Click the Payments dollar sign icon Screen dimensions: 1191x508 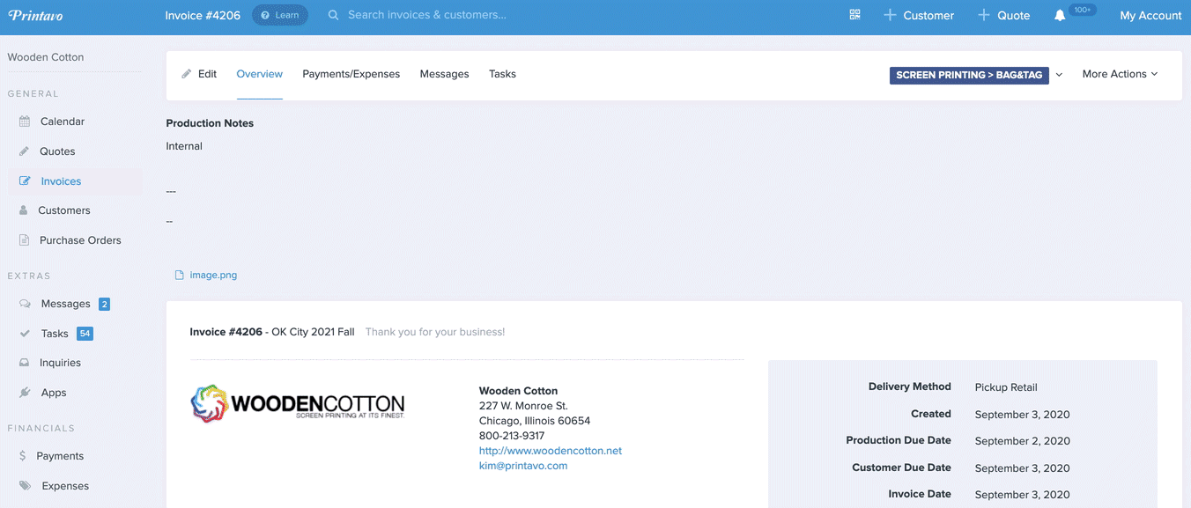24,456
